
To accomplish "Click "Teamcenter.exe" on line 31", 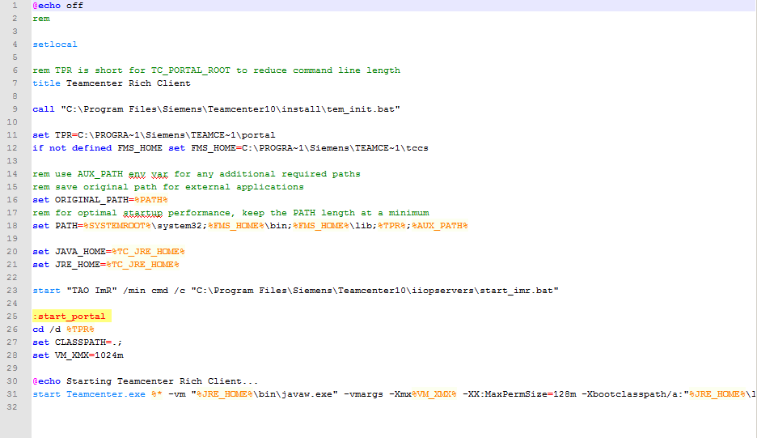I will point(106,394).
